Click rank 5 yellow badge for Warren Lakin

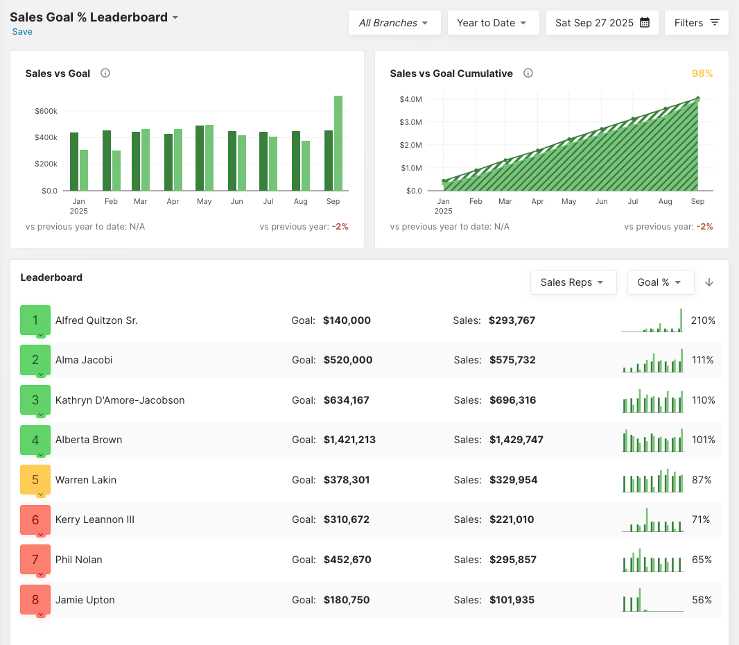35,479
